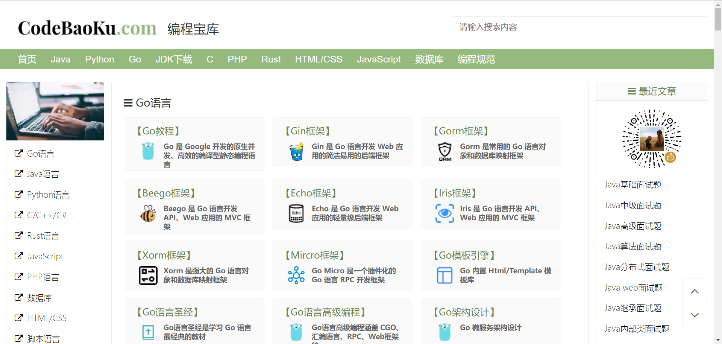
Task: Open the 【Echo框架】 title link
Action: [311, 193]
